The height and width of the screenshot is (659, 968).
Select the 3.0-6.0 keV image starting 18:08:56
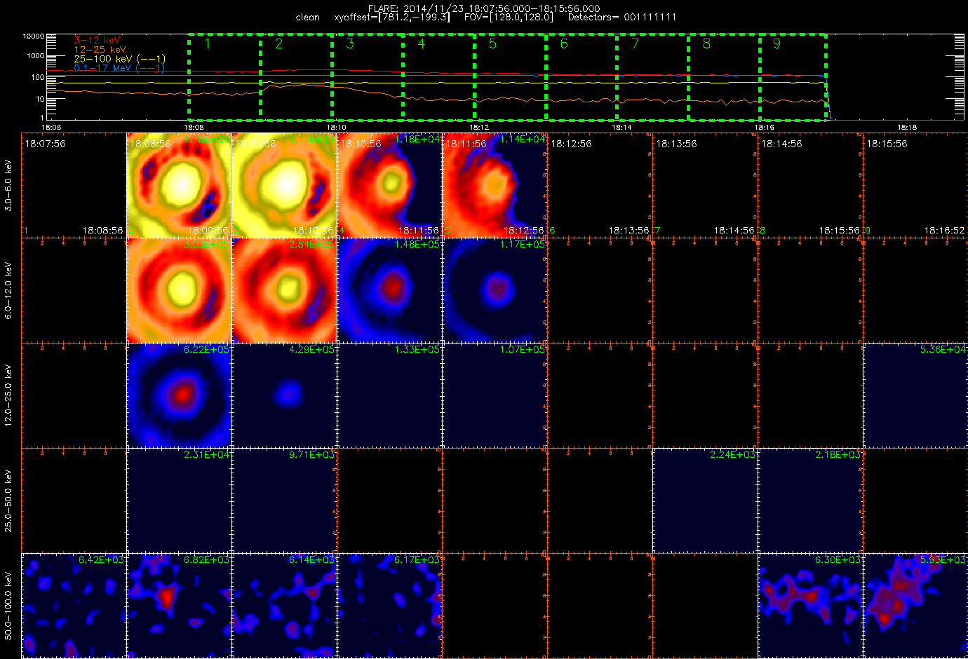click(179, 184)
